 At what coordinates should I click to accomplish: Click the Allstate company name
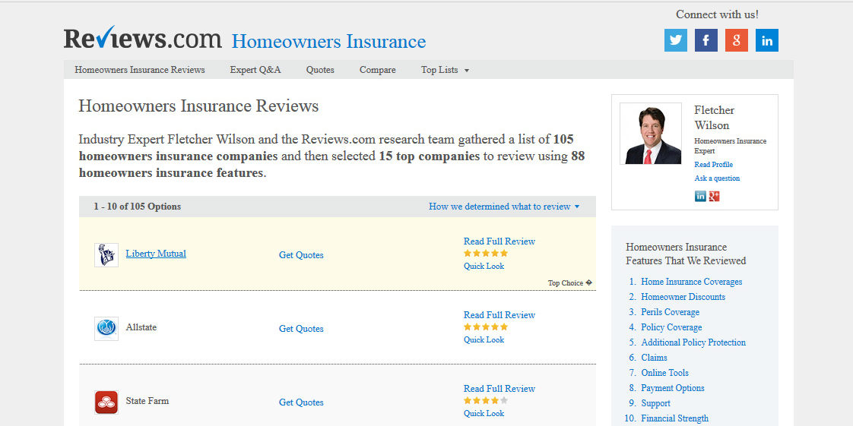pos(141,327)
